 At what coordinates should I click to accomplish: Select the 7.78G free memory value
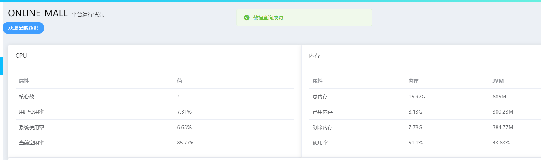pyautogui.click(x=415, y=127)
